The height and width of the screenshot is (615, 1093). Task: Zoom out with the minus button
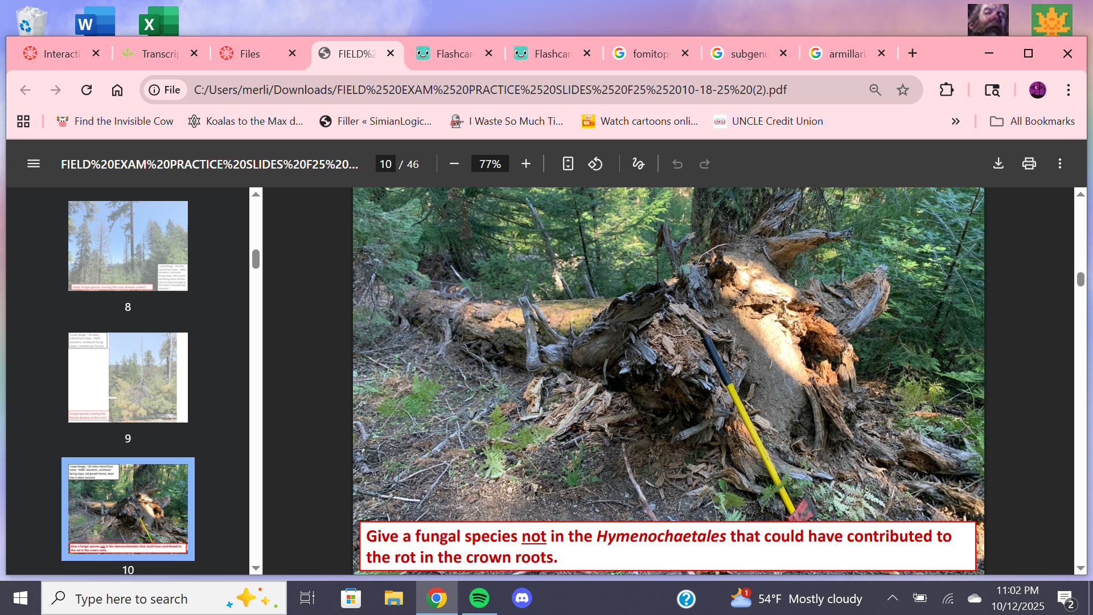pyautogui.click(x=454, y=164)
